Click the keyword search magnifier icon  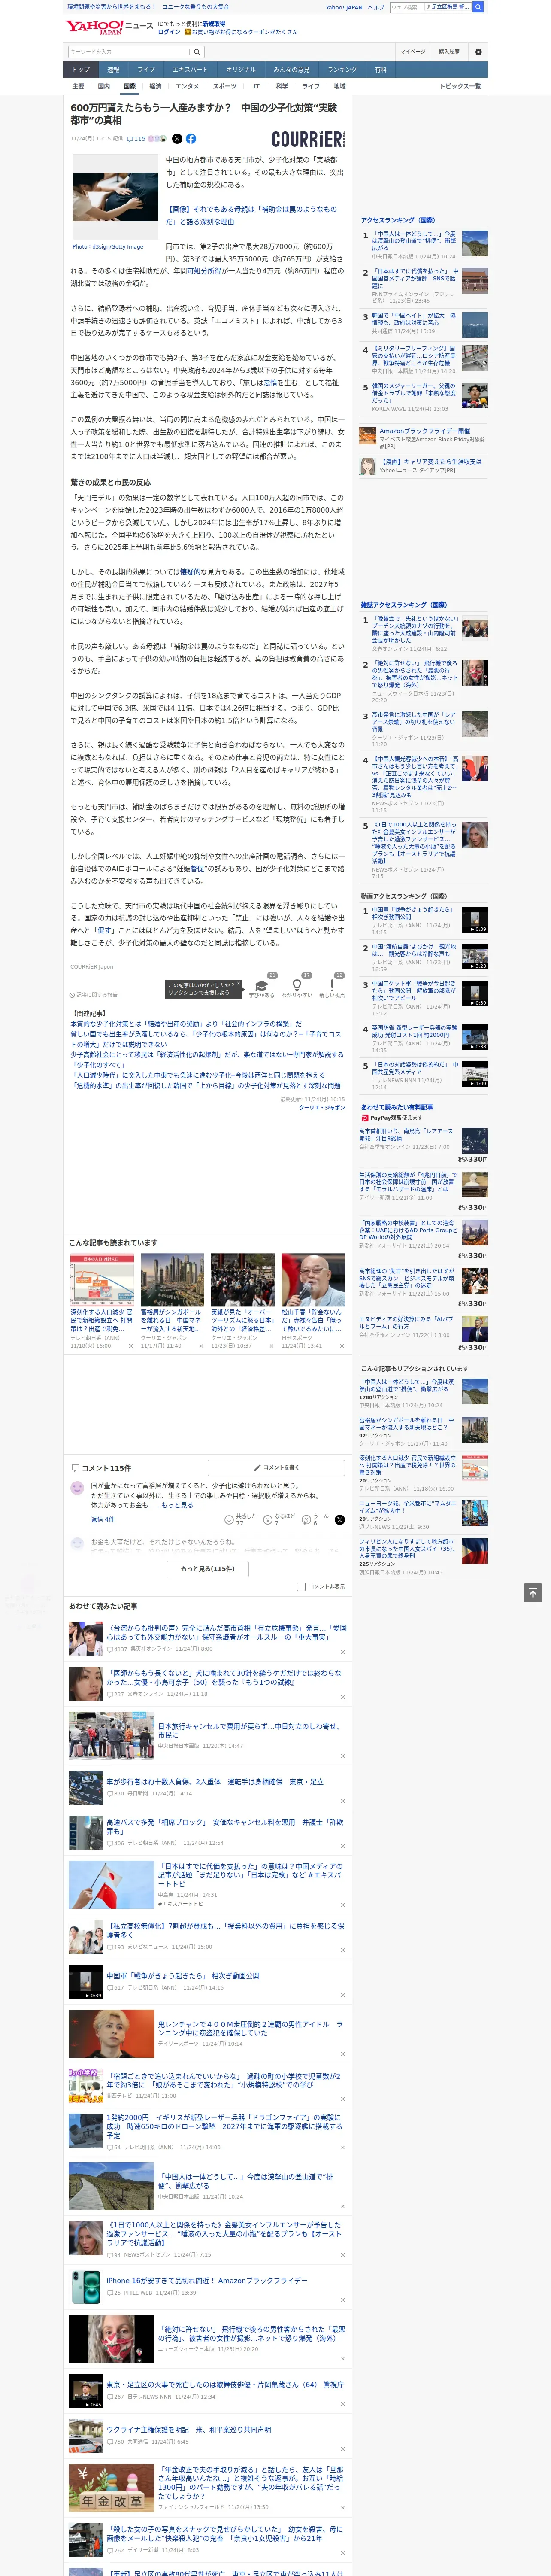click(x=197, y=51)
